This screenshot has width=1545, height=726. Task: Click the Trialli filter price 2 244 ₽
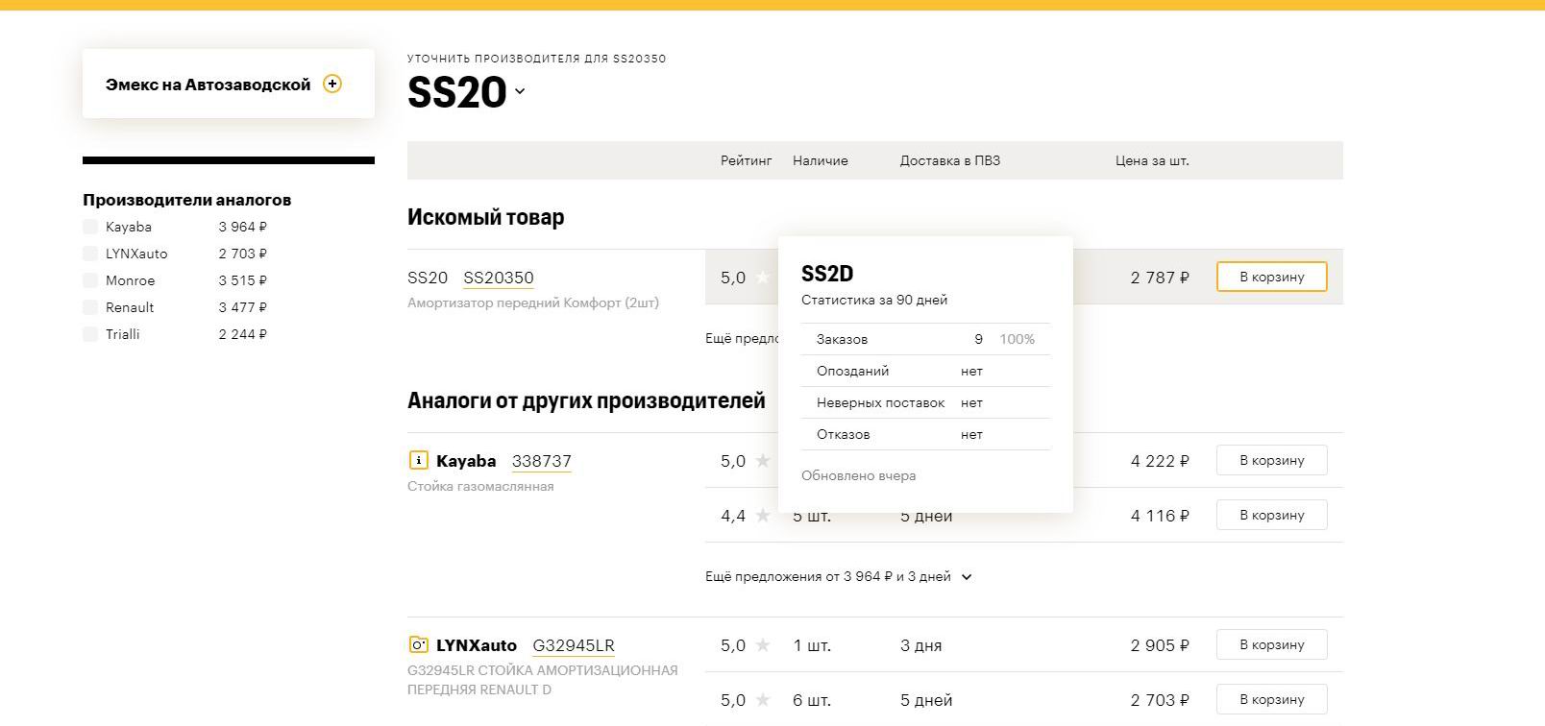pos(243,334)
